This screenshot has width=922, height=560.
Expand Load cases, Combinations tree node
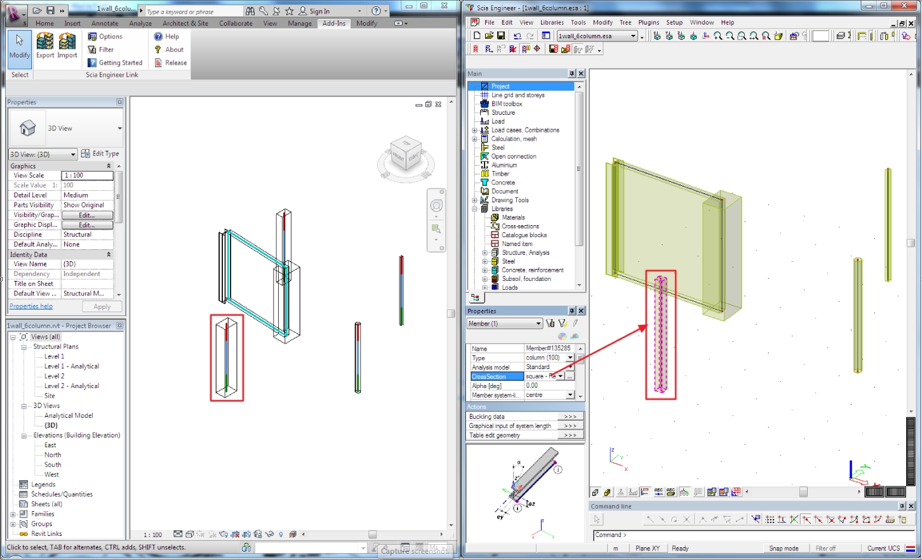(474, 130)
